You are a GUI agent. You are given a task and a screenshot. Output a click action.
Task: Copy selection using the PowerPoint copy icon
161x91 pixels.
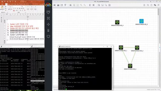[6, 8]
